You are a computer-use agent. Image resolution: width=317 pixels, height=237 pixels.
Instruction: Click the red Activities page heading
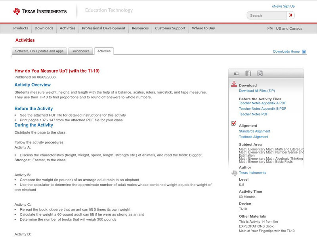click(x=25, y=40)
